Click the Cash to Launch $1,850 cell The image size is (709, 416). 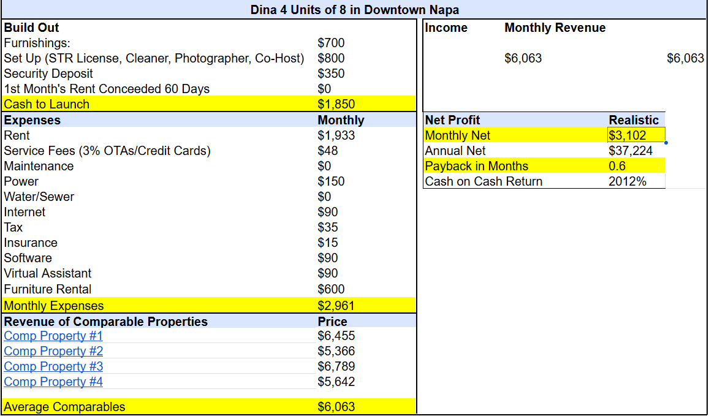click(x=336, y=104)
